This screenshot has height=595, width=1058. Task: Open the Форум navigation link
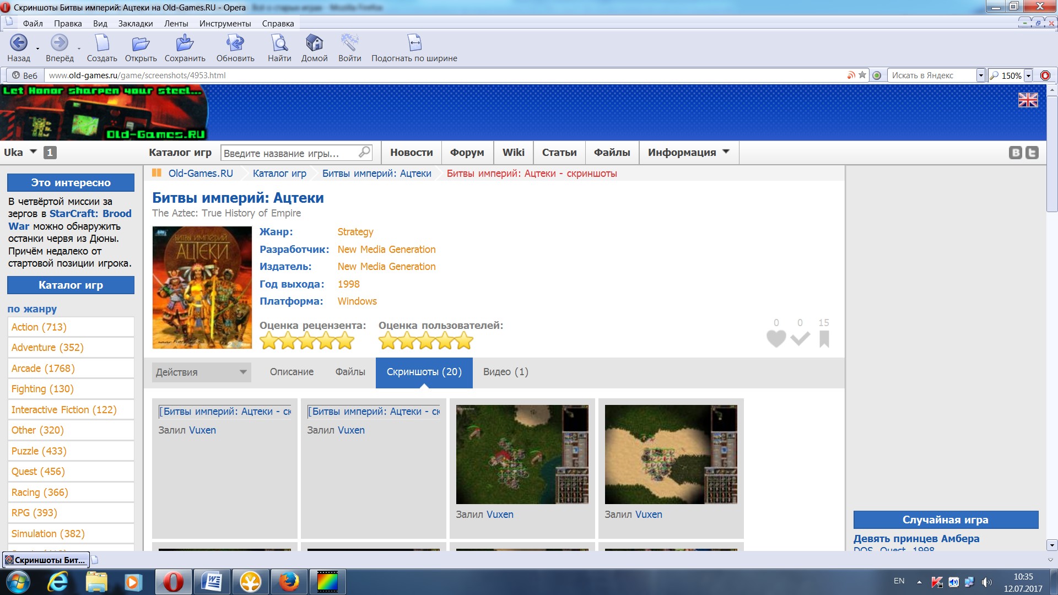click(467, 153)
